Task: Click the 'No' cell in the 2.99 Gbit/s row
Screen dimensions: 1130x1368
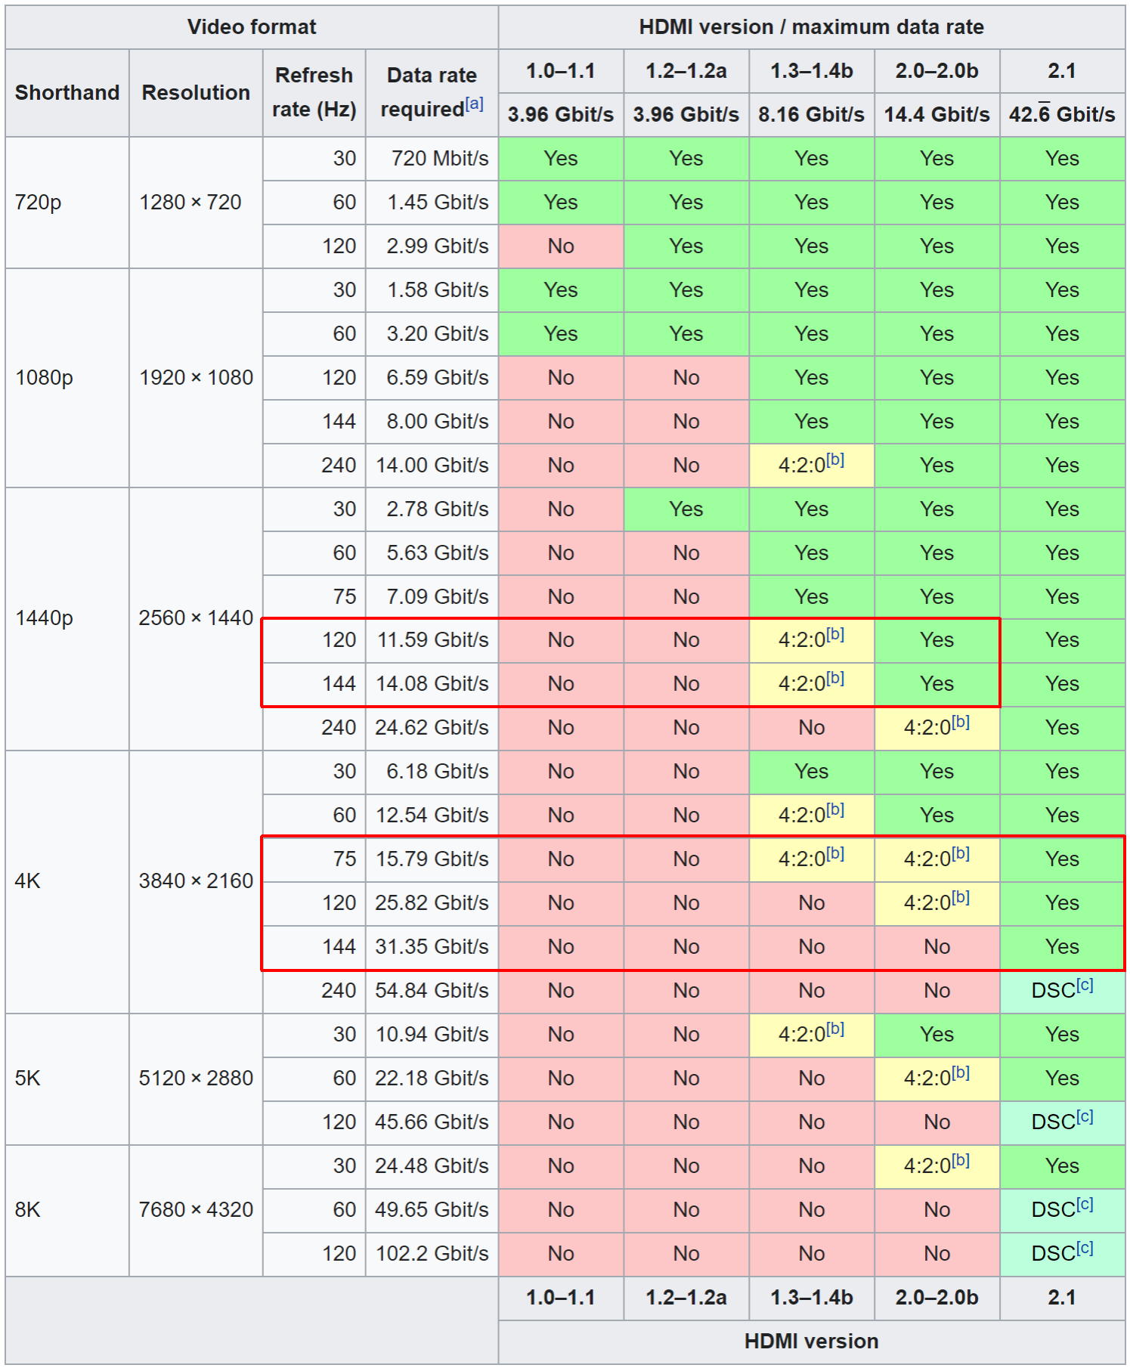Action: click(x=561, y=246)
